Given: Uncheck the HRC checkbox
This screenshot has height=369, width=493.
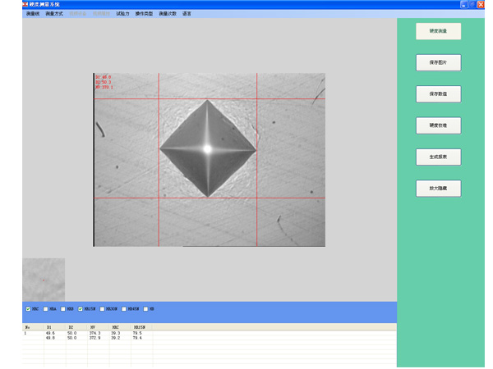Looking at the screenshot, I should pos(29,309).
